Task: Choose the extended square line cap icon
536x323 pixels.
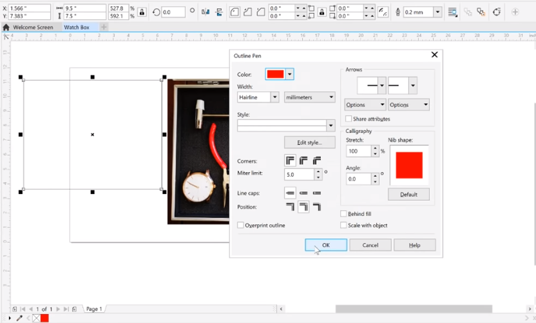Action: (x=317, y=193)
